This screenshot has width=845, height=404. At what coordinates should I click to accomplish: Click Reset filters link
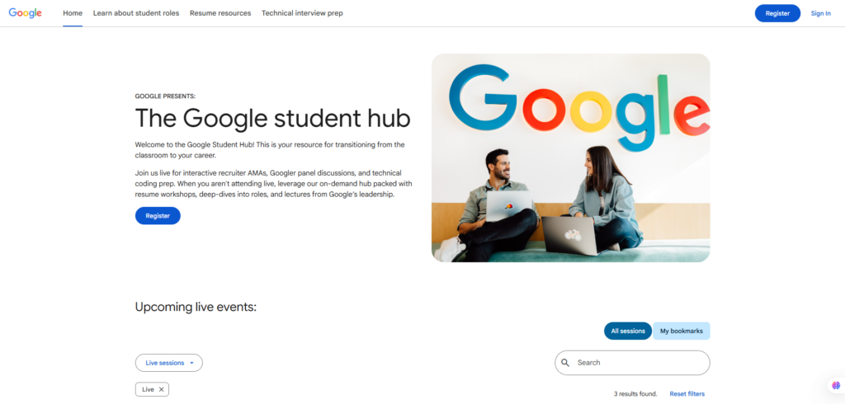pos(687,394)
